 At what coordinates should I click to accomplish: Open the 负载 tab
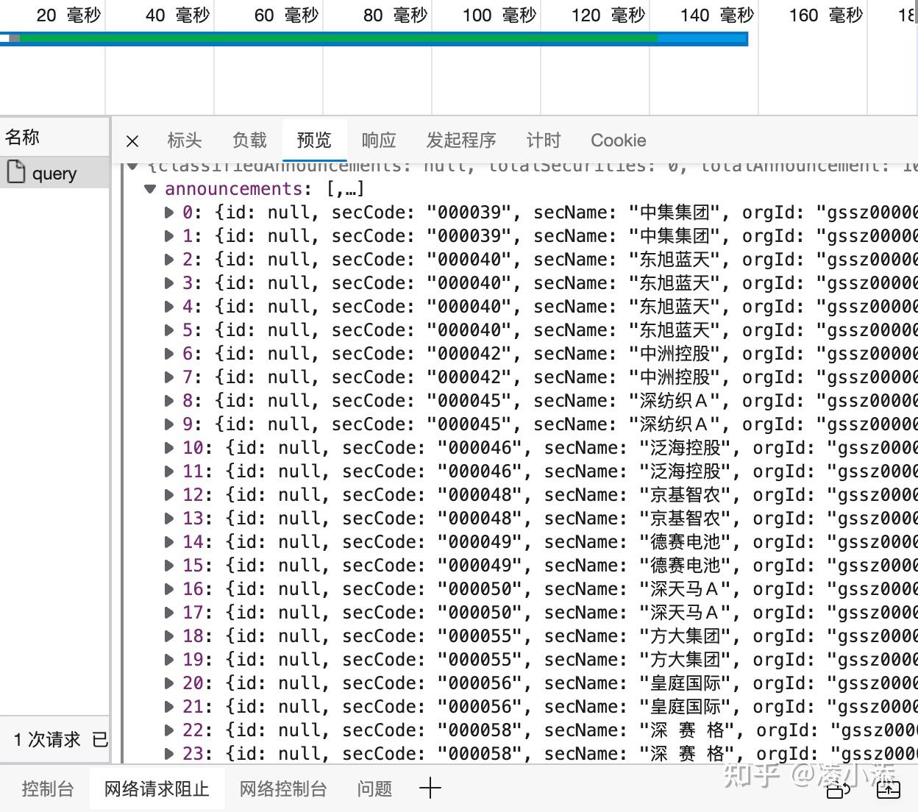pos(249,140)
